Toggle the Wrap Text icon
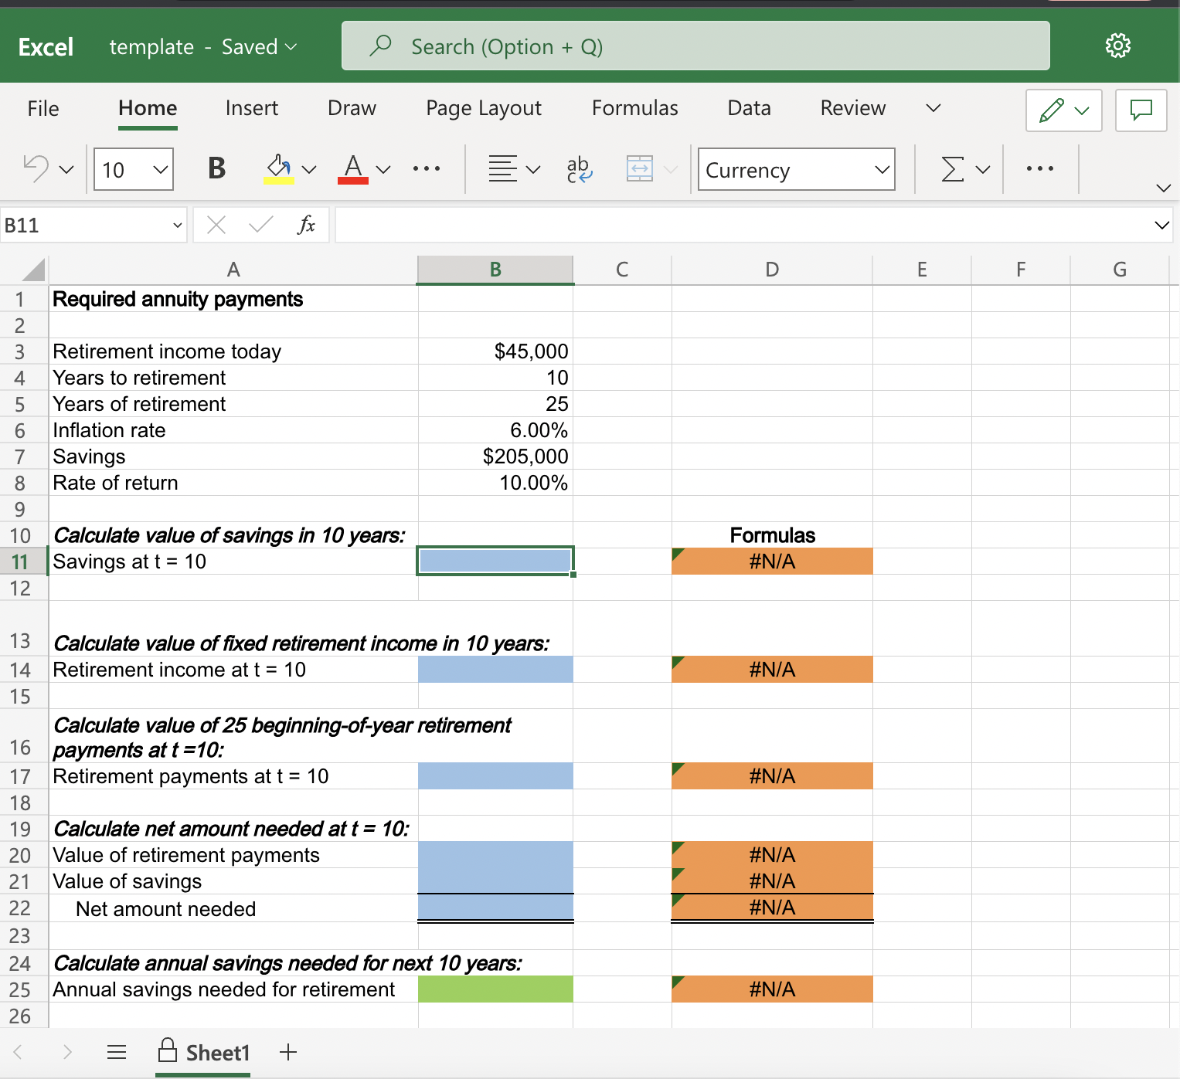The image size is (1180, 1079). 579,168
